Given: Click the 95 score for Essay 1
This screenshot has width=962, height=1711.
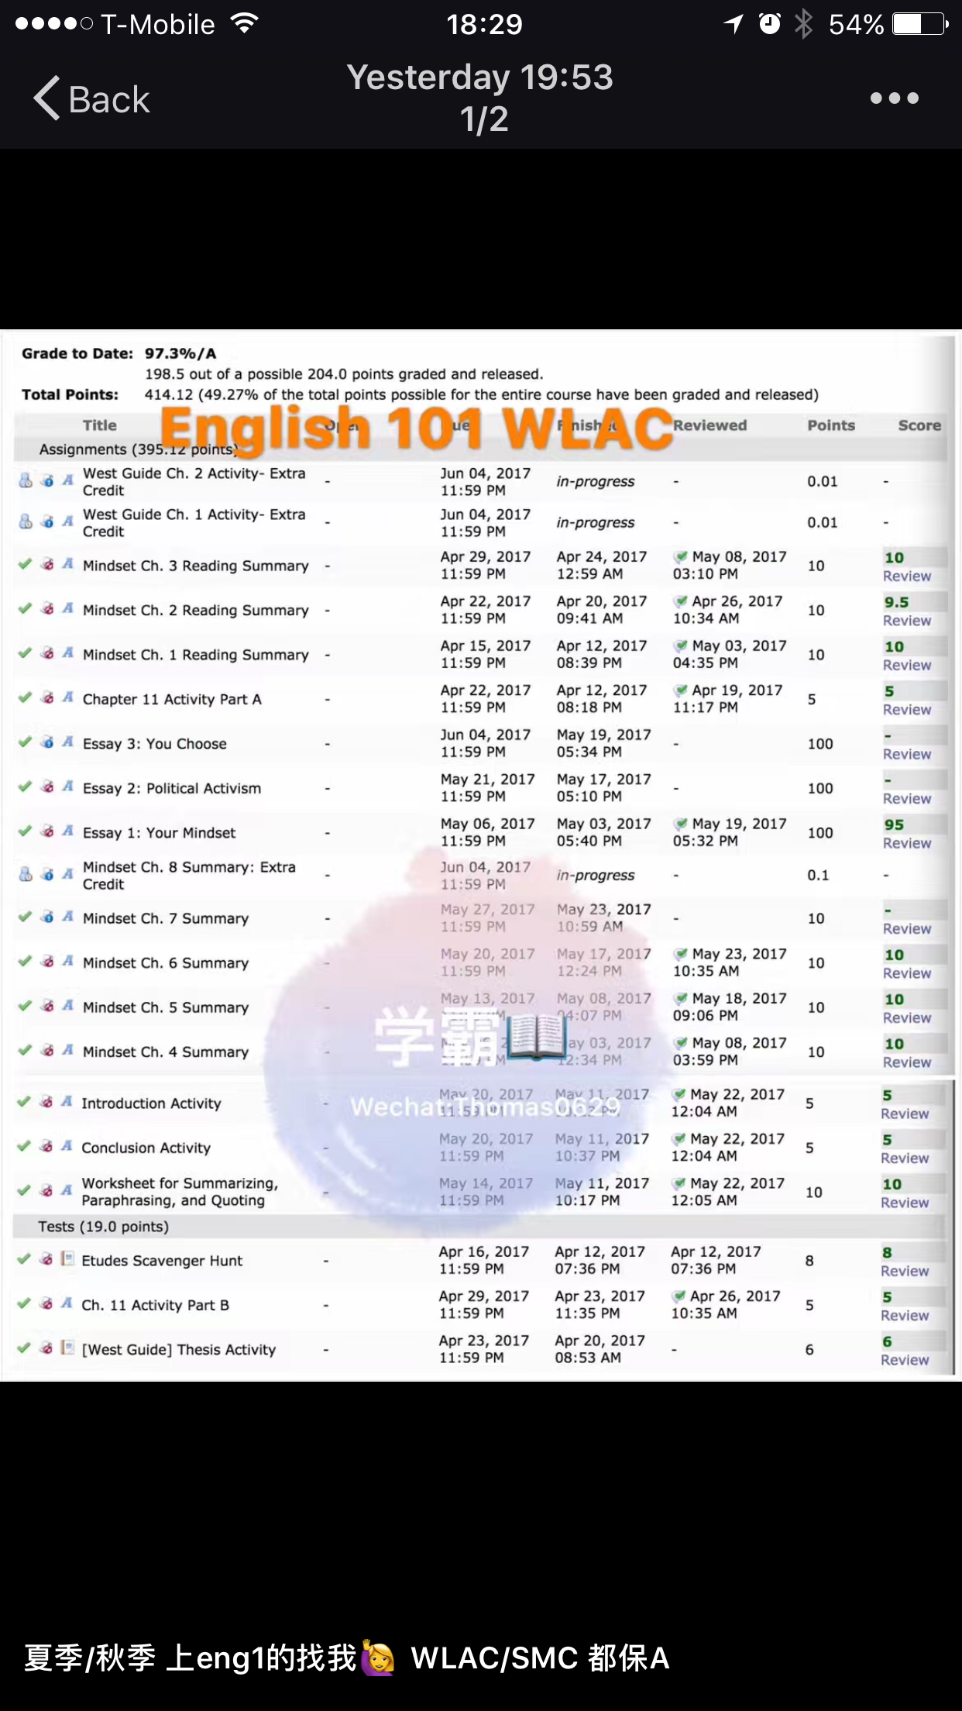Looking at the screenshot, I should (894, 825).
